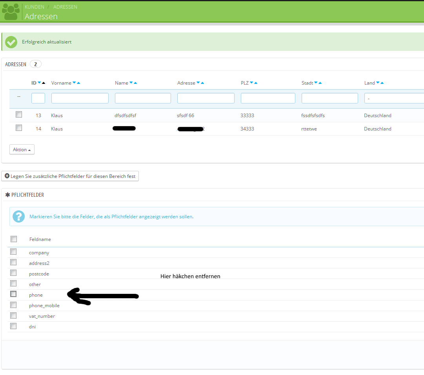This screenshot has height=375, width=424.
Task: Sort Adresse column ascending
Action: click(x=202, y=83)
